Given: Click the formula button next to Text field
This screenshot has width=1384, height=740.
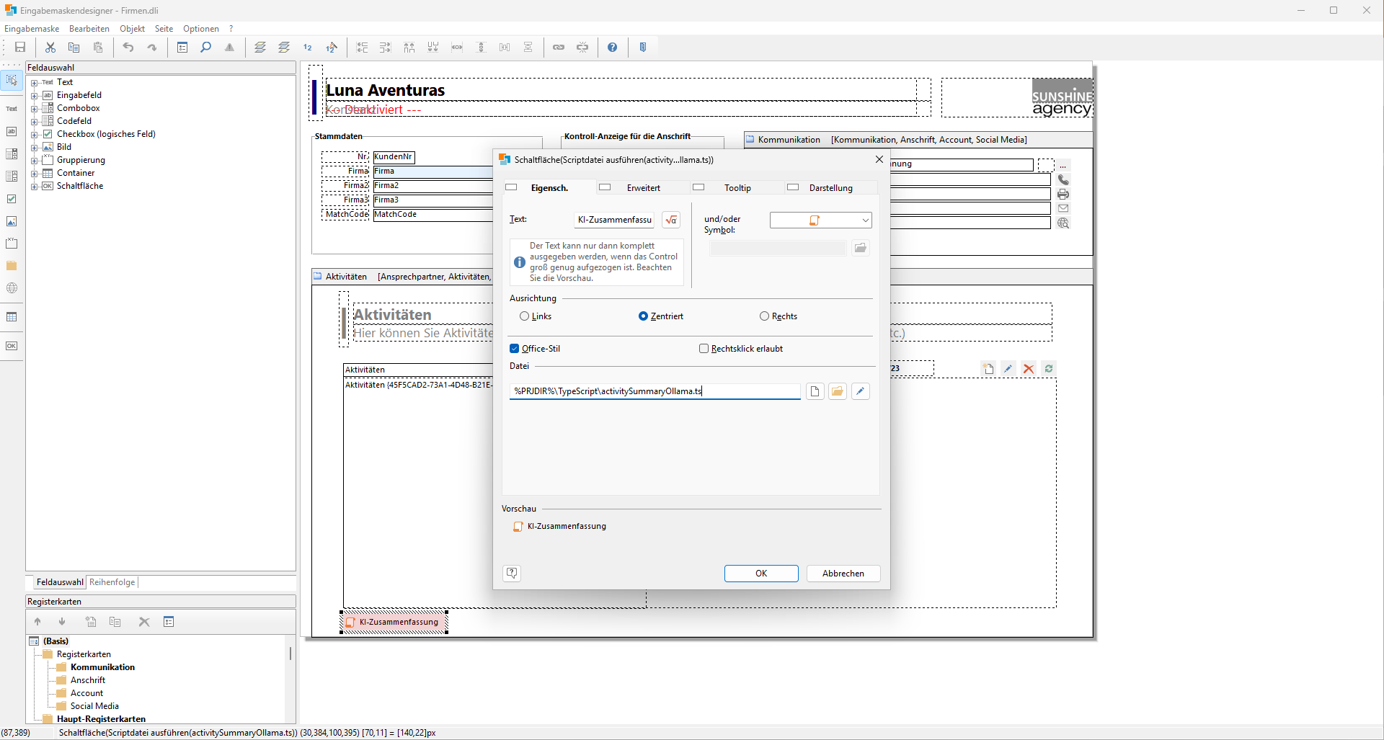Looking at the screenshot, I should click(671, 220).
